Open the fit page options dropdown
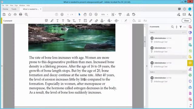Screen dimensions: 194x109 pos(114,15)
